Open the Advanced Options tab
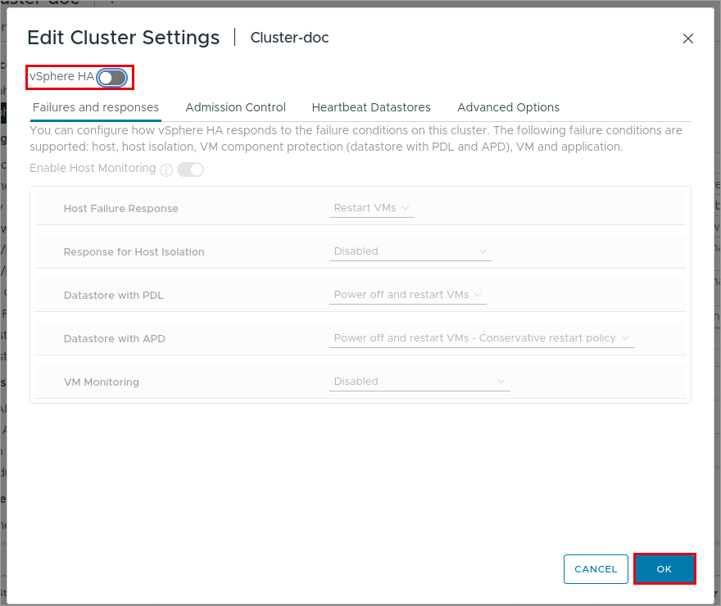721x606 pixels. tap(508, 107)
